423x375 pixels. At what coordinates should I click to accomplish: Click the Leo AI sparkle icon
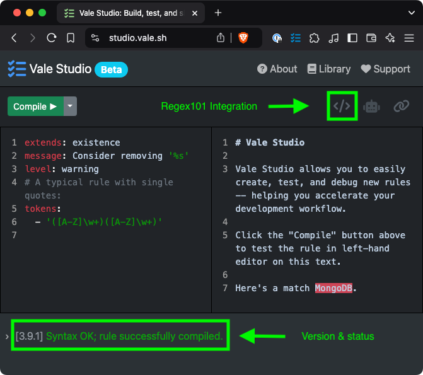(x=390, y=38)
